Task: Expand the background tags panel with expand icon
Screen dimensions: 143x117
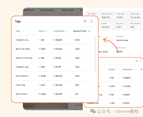Action: [x=141, y=61]
